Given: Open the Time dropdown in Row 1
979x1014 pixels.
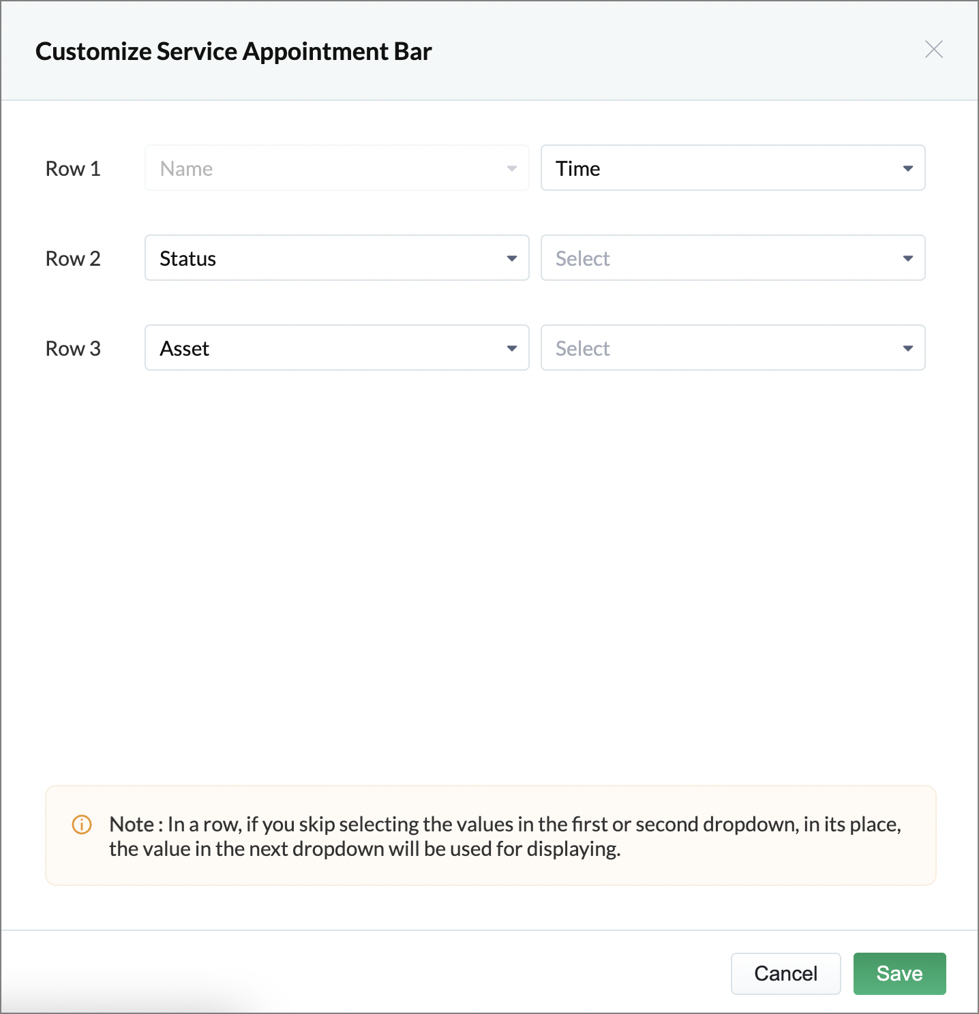Looking at the screenshot, I should click(723, 168).
